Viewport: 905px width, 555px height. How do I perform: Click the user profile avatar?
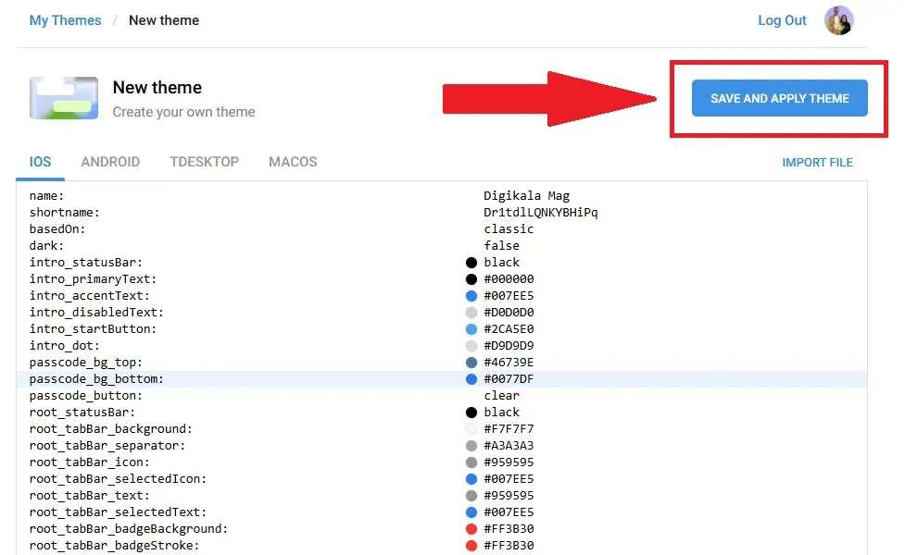(x=838, y=20)
